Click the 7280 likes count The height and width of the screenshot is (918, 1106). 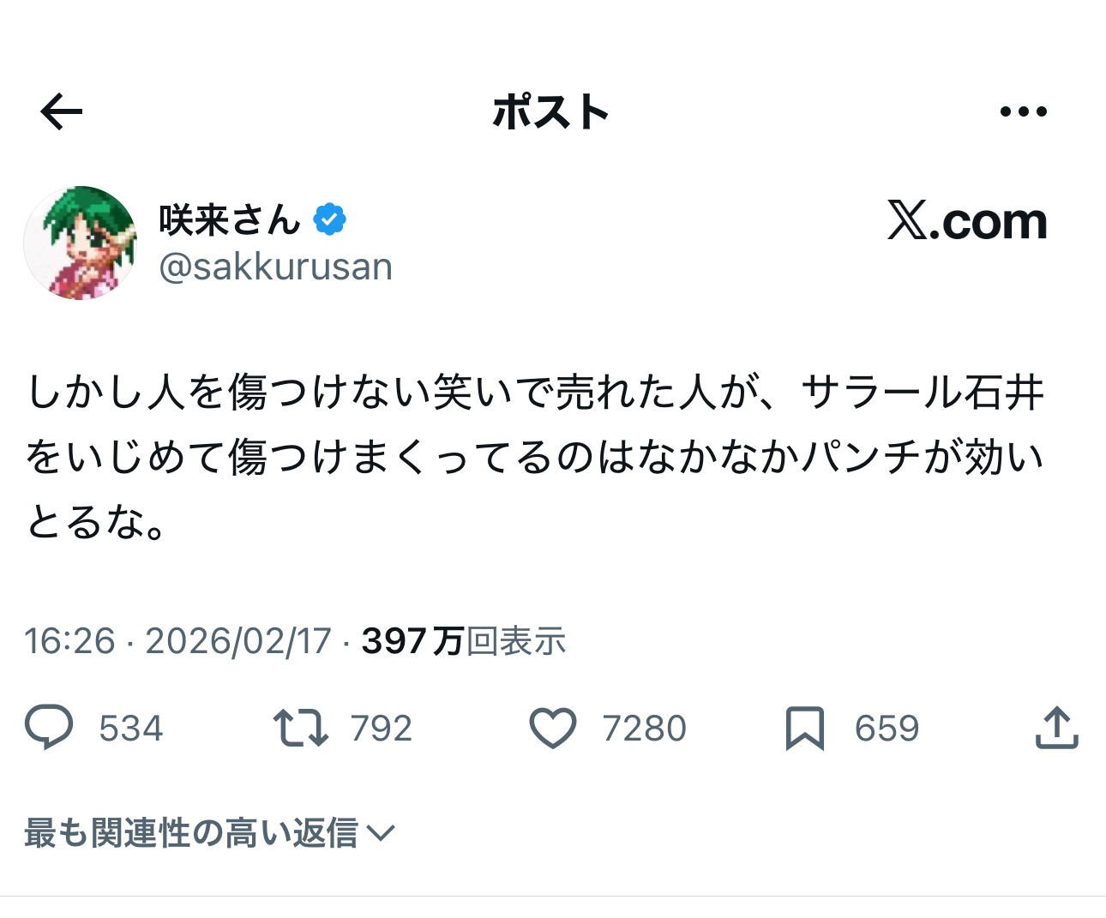[x=644, y=729]
